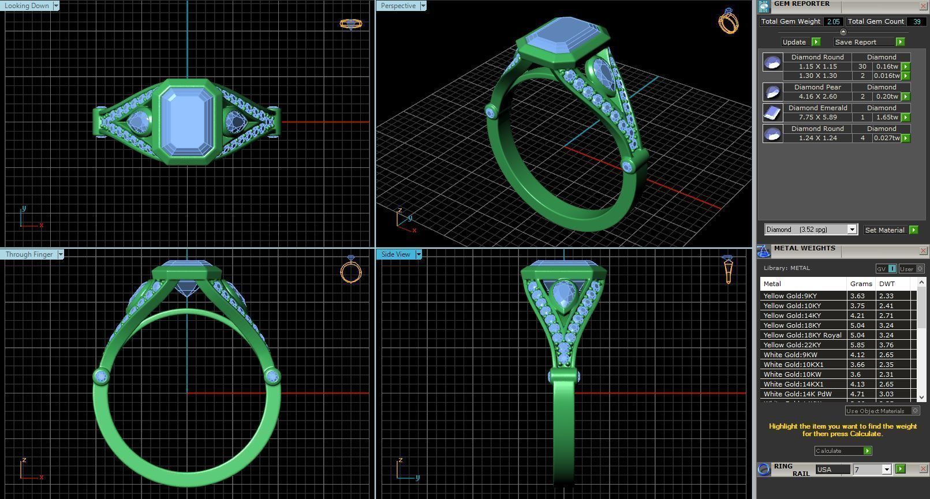Click the 7.75 X 5.89 emerald size cell
This screenshot has height=499, width=930.
[x=817, y=117]
